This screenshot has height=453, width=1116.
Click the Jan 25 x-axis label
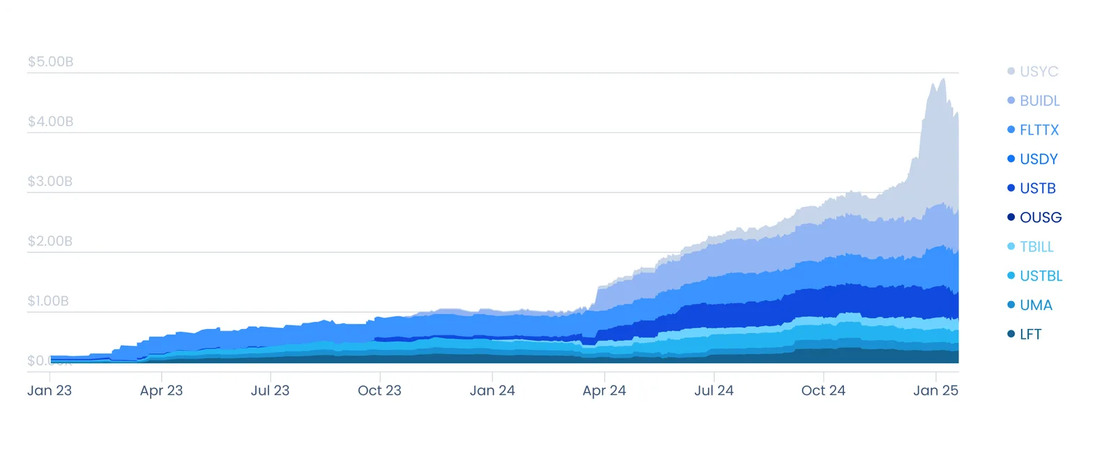coord(936,390)
